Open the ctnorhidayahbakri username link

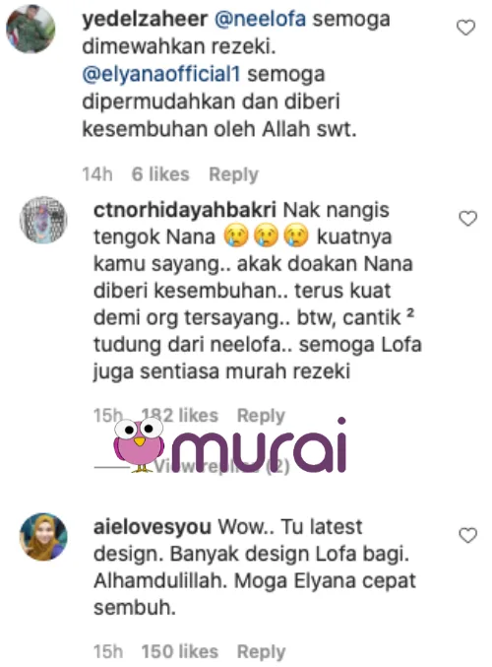(x=185, y=210)
